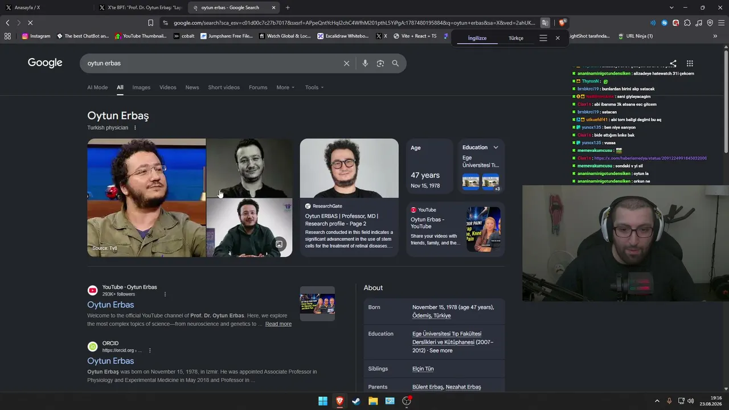
Task: Click the Google logo
Action: point(45,63)
